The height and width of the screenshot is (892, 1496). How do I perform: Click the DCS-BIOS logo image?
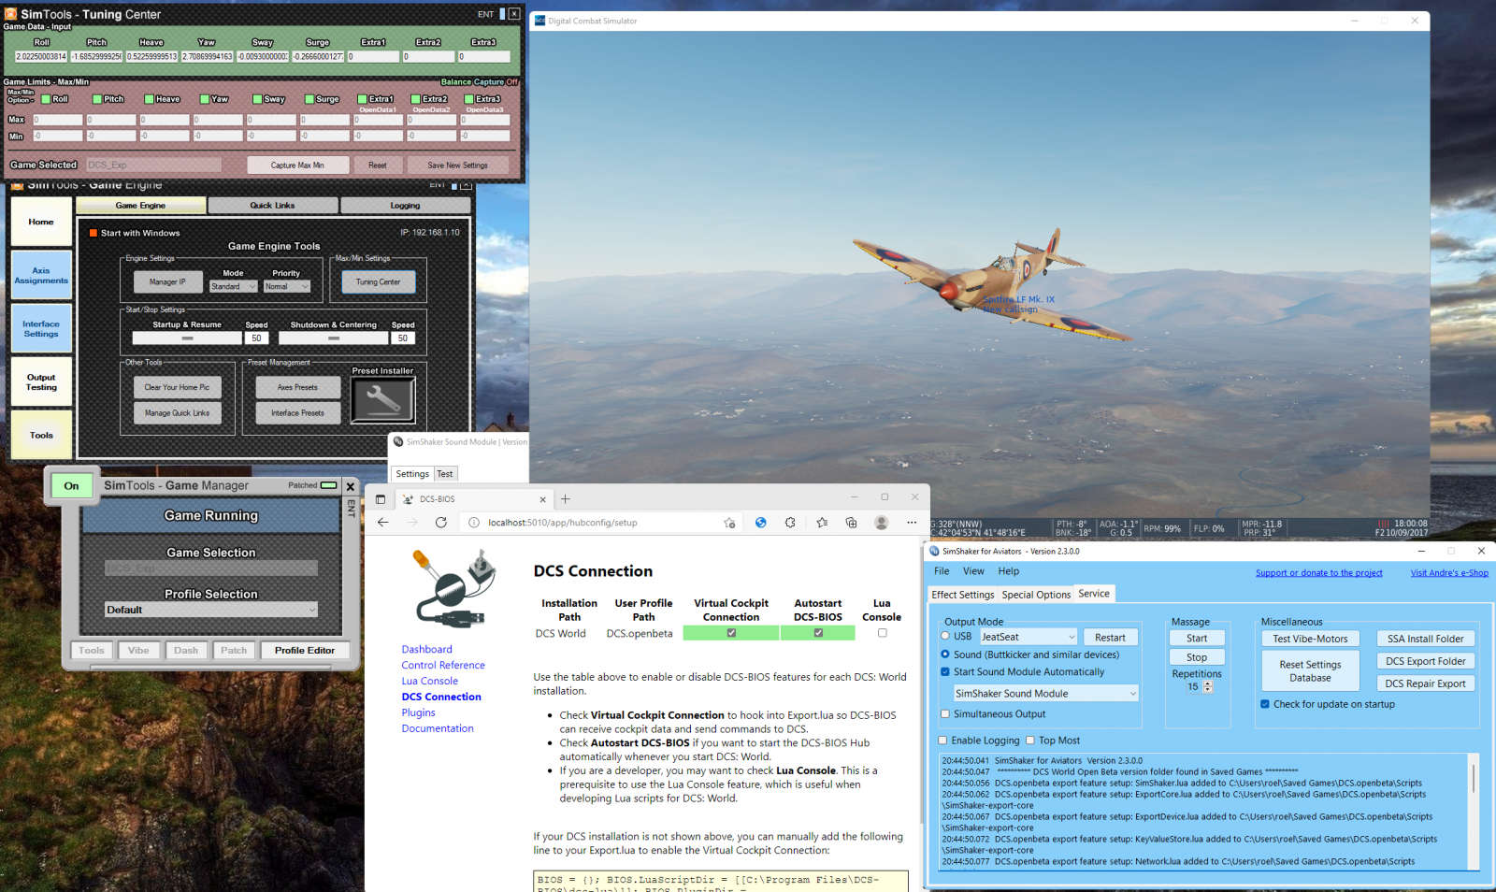(x=454, y=588)
